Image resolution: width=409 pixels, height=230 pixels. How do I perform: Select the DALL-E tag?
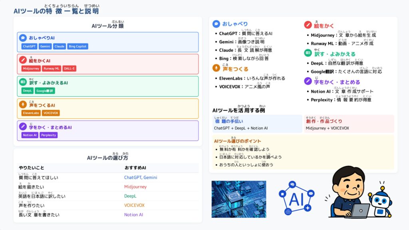(x=69, y=69)
